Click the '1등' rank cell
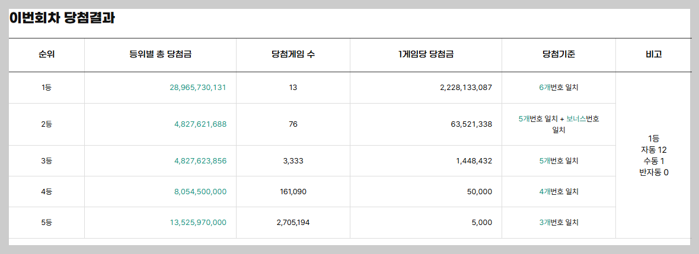This screenshot has height=254, width=699. (46, 88)
